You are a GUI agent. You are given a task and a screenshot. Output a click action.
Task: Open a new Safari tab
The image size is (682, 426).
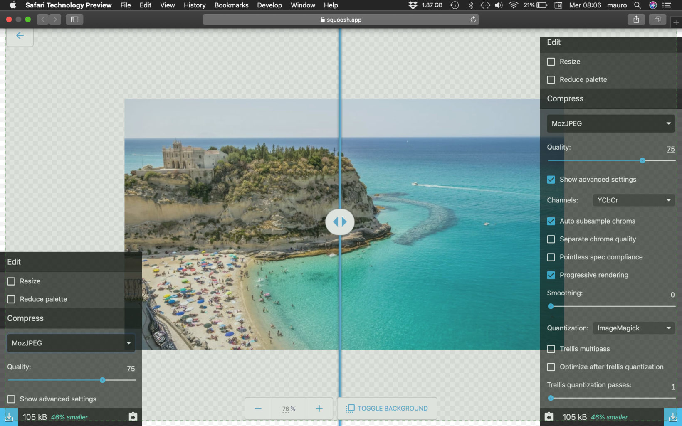tap(676, 22)
